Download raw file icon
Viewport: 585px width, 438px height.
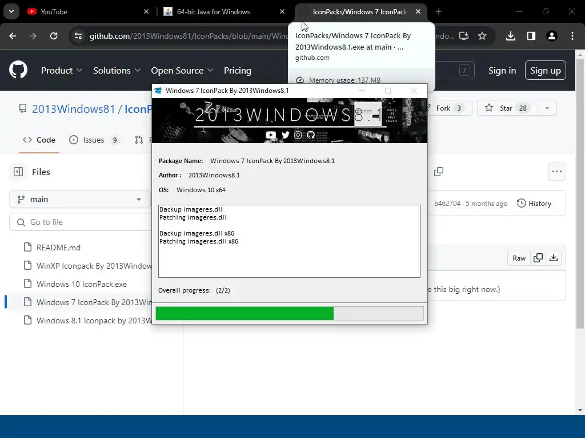coord(554,258)
